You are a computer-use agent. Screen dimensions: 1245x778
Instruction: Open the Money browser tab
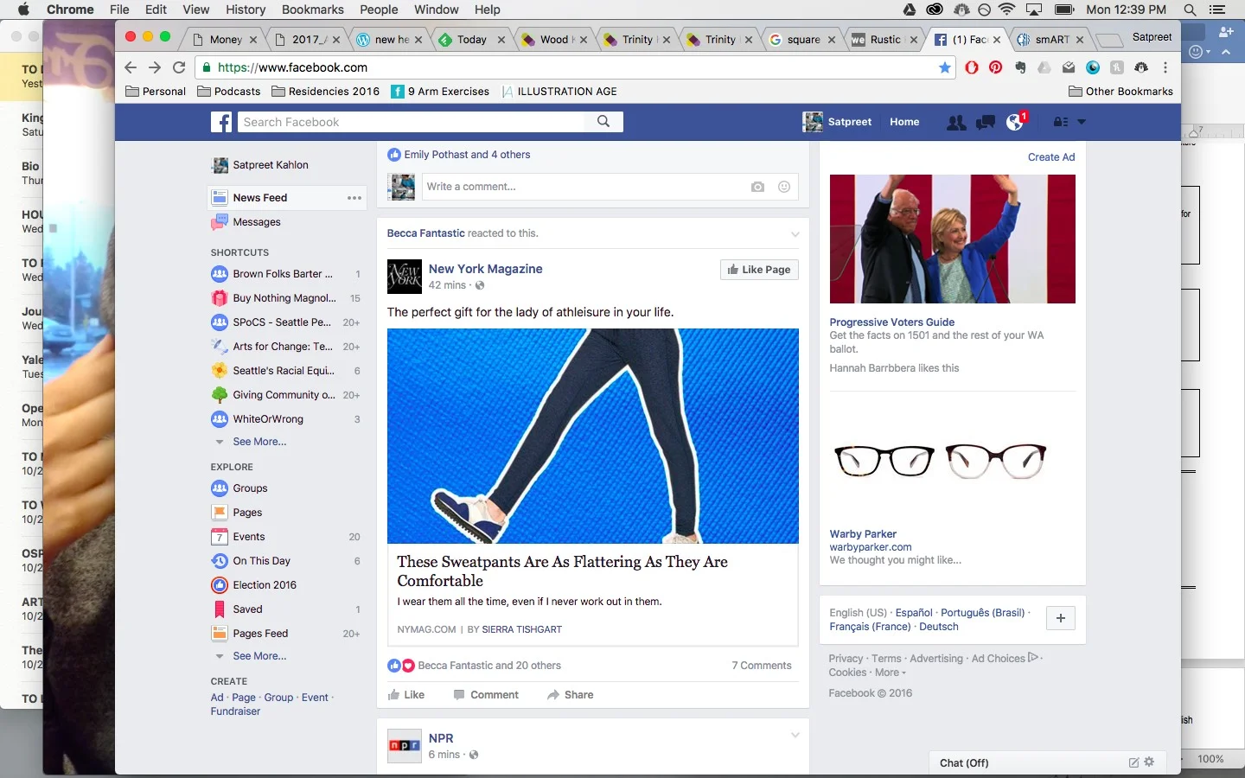[x=226, y=40]
